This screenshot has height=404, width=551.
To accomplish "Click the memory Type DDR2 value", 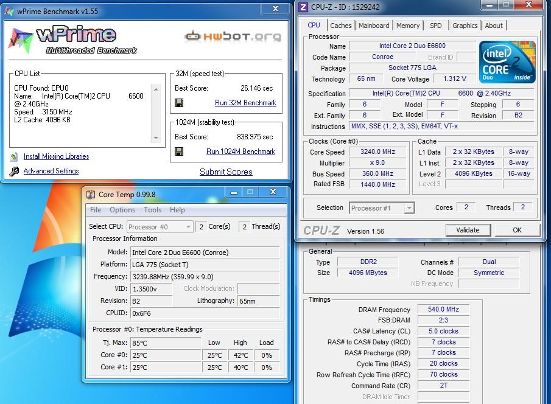I will pyautogui.click(x=368, y=262).
